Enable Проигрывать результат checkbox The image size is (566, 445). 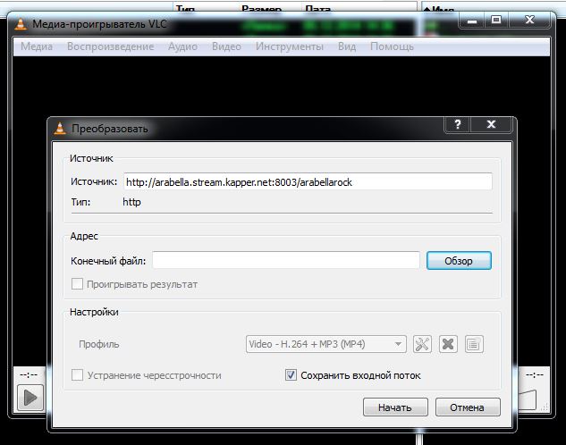point(77,284)
